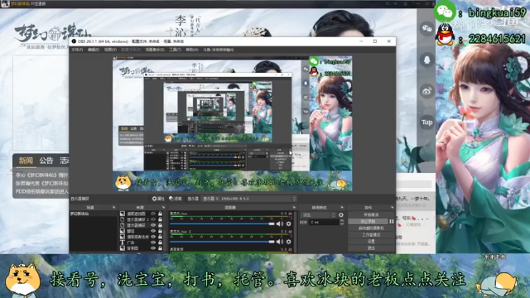Toggle visibility of the 背景图 source

click(153, 248)
